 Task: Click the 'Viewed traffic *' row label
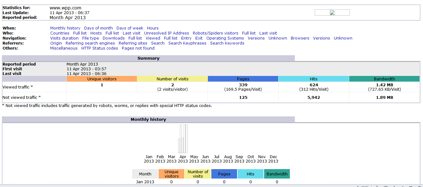click(x=18, y=87)
